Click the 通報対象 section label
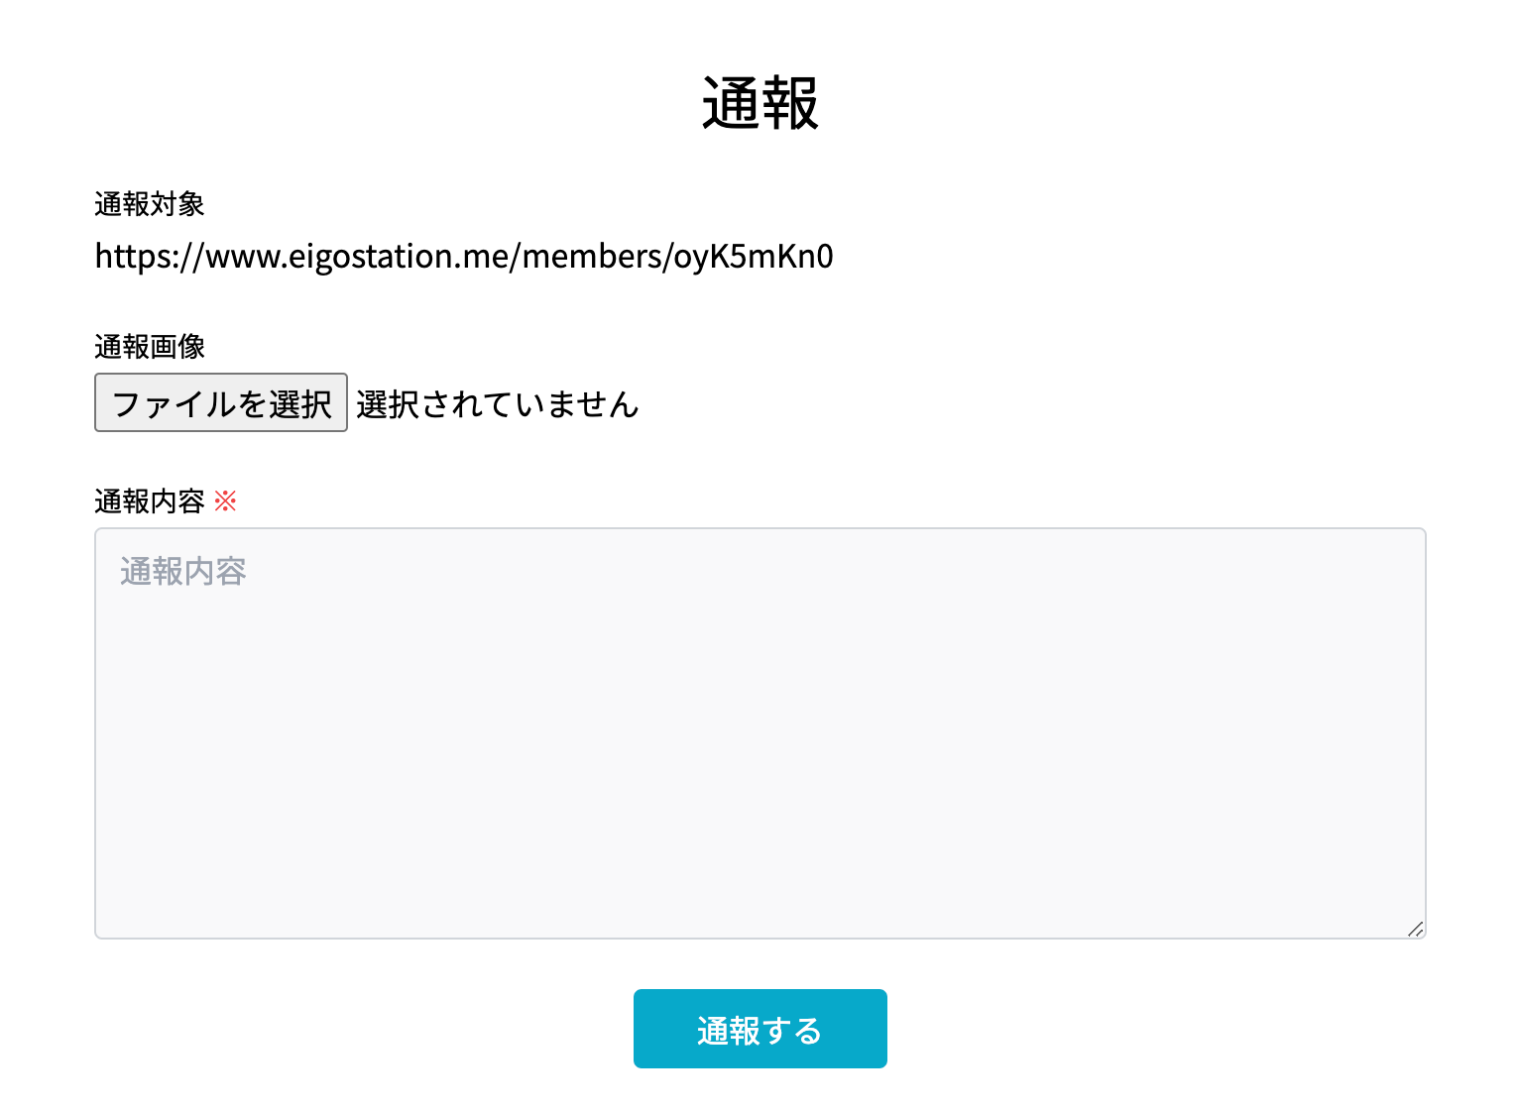The image size is (1519, 1110). (x=152, y=204)
